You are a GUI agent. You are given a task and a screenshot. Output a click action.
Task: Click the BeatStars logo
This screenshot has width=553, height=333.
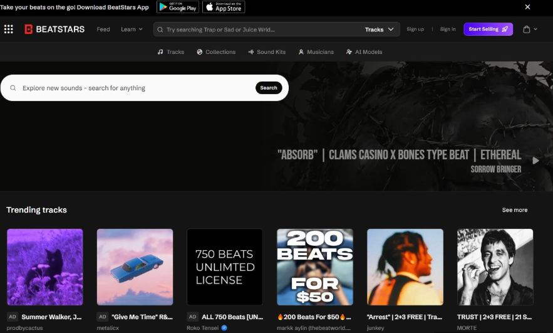pyautogui.click(x=54, y=29)
